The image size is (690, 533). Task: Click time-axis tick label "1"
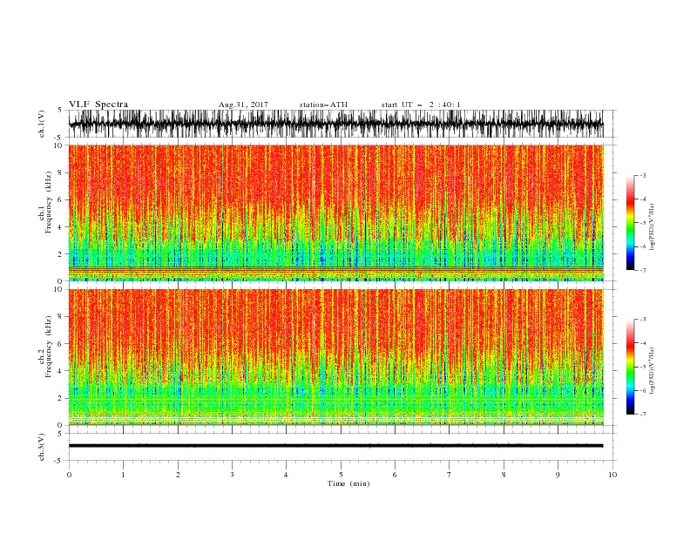point(123,475)
